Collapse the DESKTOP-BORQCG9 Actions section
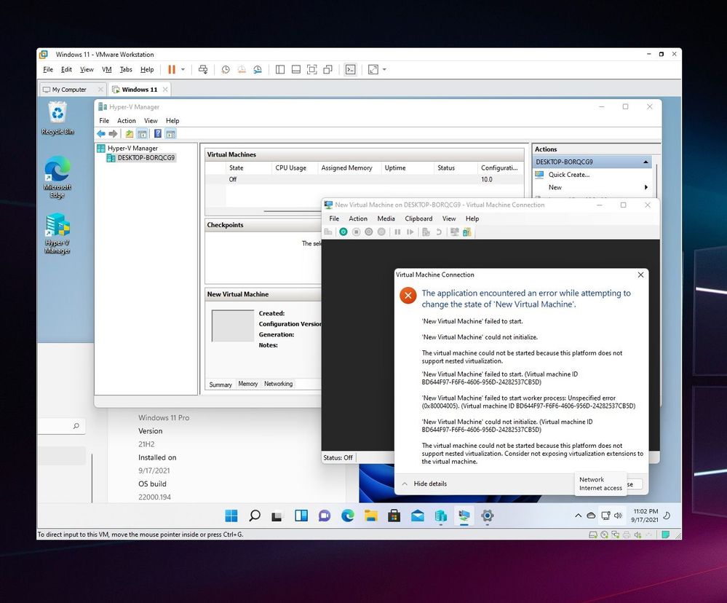The width and height of the screenshot is (727, 603). (645, 162)
